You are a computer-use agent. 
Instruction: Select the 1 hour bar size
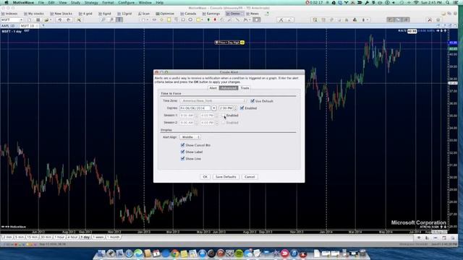coord(59,238)
